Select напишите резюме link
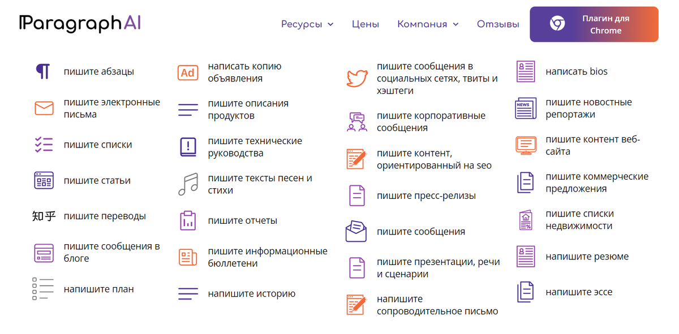Screen dimensions: 679x334 [587, 257]
